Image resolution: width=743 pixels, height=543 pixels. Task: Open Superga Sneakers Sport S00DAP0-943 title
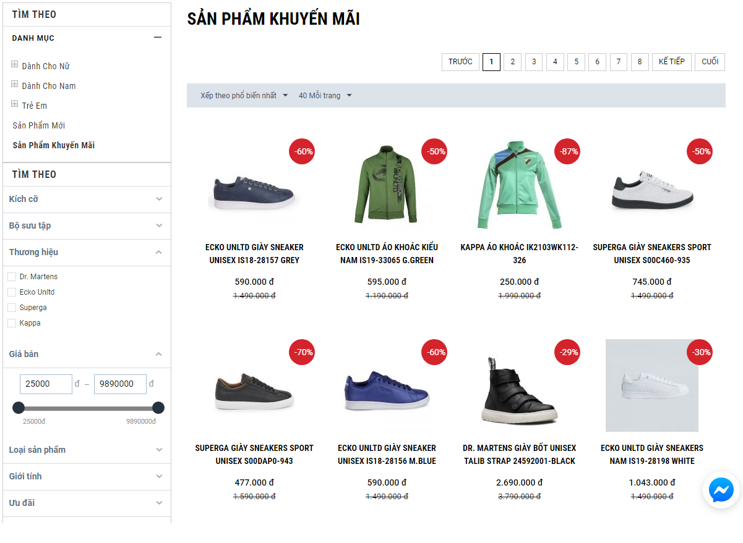[x=254, y=455]
